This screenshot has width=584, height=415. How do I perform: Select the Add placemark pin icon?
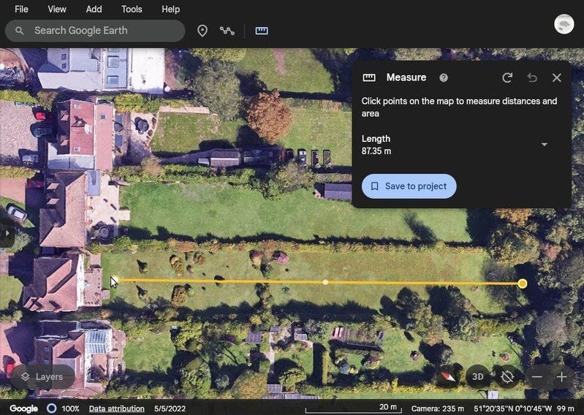202,31
